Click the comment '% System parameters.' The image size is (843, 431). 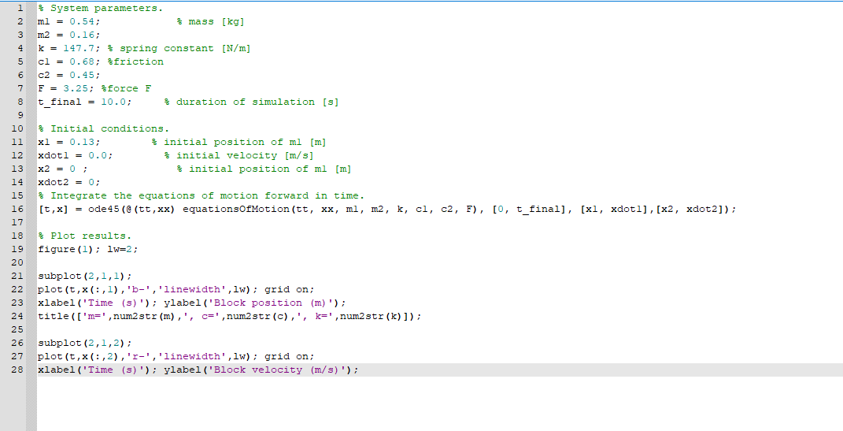pos(100,8)
